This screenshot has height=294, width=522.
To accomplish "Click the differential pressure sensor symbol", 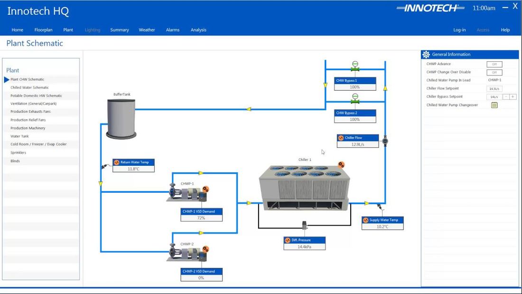I will pyautogui.click(x=304, y=225).
